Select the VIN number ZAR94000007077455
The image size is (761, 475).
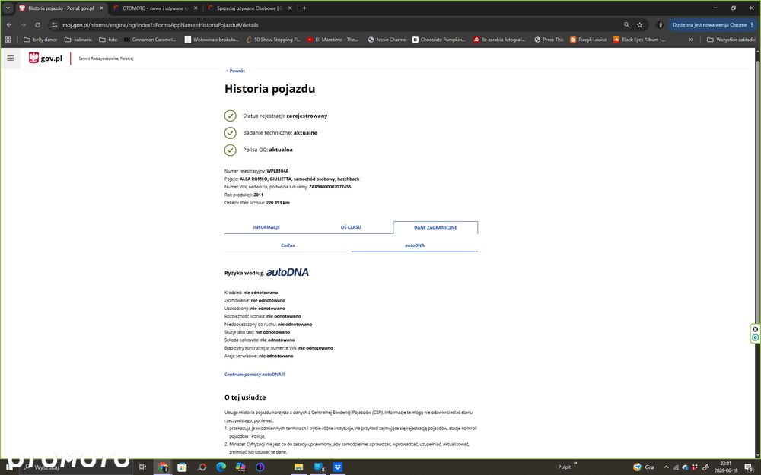click(330, 187)
